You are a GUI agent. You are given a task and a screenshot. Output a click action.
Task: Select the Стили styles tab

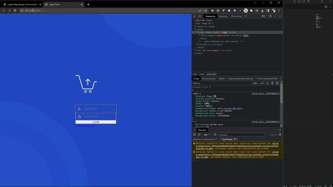pyautogui.click(x=196, y=78)
